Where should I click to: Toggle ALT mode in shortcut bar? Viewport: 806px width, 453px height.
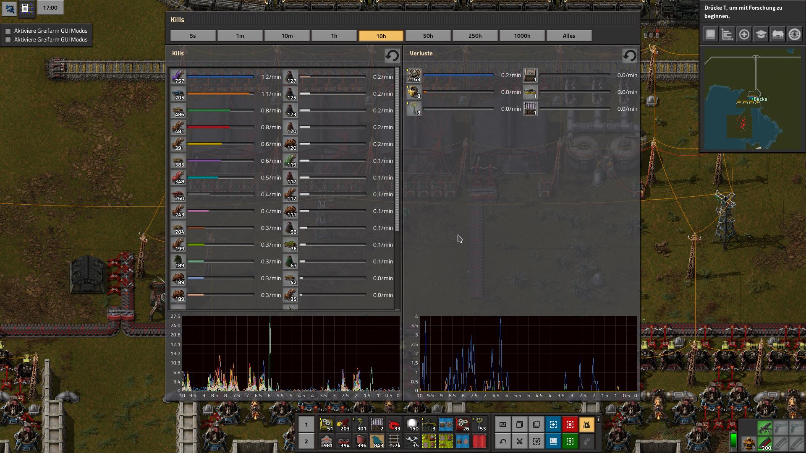[x=502, y=424]
